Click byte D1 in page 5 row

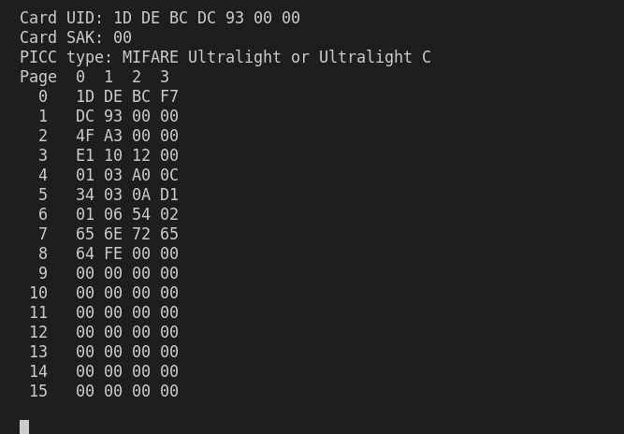pyautogui.click(x=169, y=195)
